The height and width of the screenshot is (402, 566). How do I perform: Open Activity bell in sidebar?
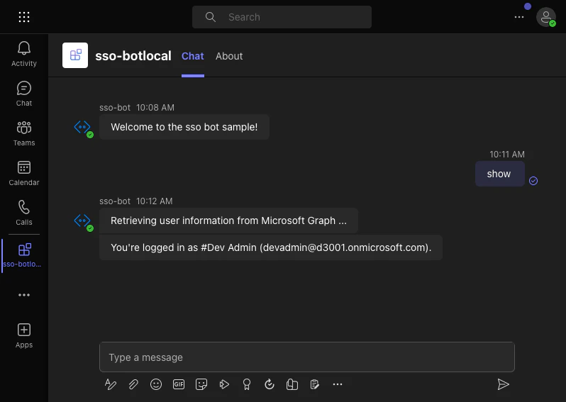[24, 54]
